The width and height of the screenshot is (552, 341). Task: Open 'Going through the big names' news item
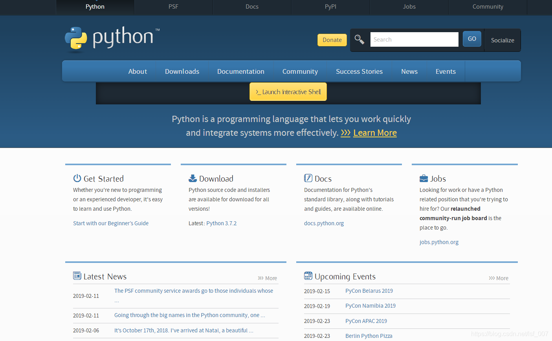190,315
